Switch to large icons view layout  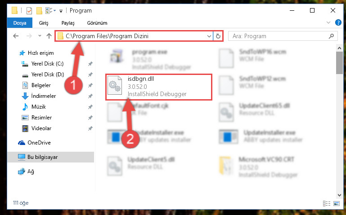tap(337, 203)
